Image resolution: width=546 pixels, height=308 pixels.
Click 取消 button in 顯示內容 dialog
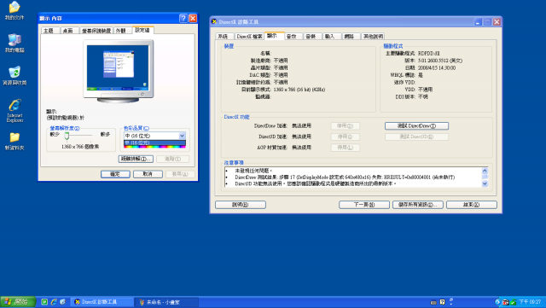click(148, 174)
